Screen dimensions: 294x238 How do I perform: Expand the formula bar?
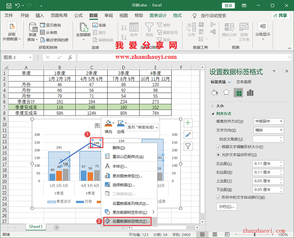290,58
